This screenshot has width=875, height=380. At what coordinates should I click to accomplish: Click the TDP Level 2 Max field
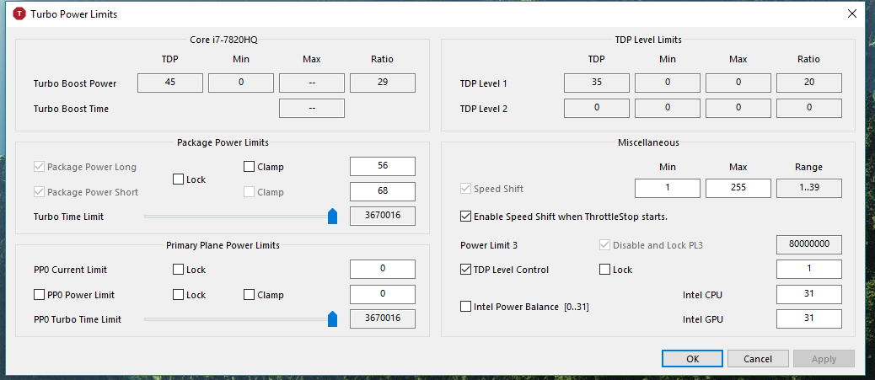738,108
